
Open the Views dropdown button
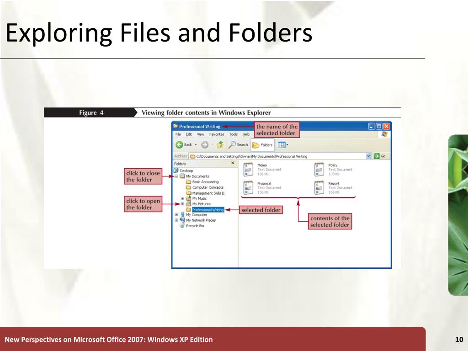coord(282,145)
